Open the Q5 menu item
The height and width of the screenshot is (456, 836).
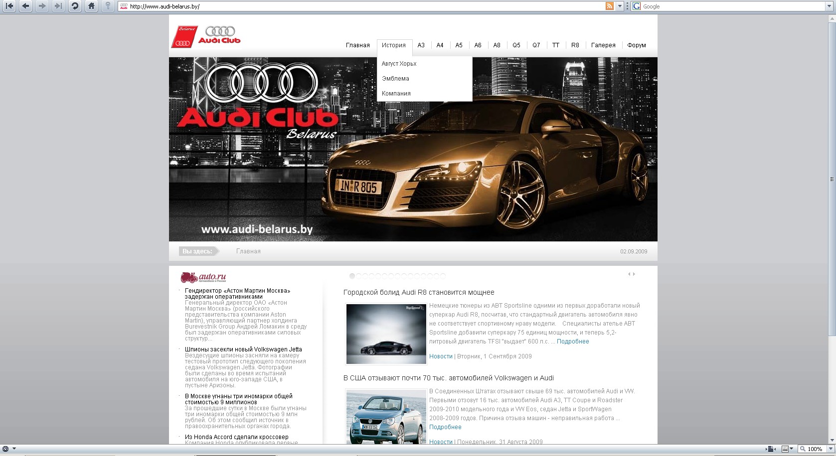(x=516, y=45)
